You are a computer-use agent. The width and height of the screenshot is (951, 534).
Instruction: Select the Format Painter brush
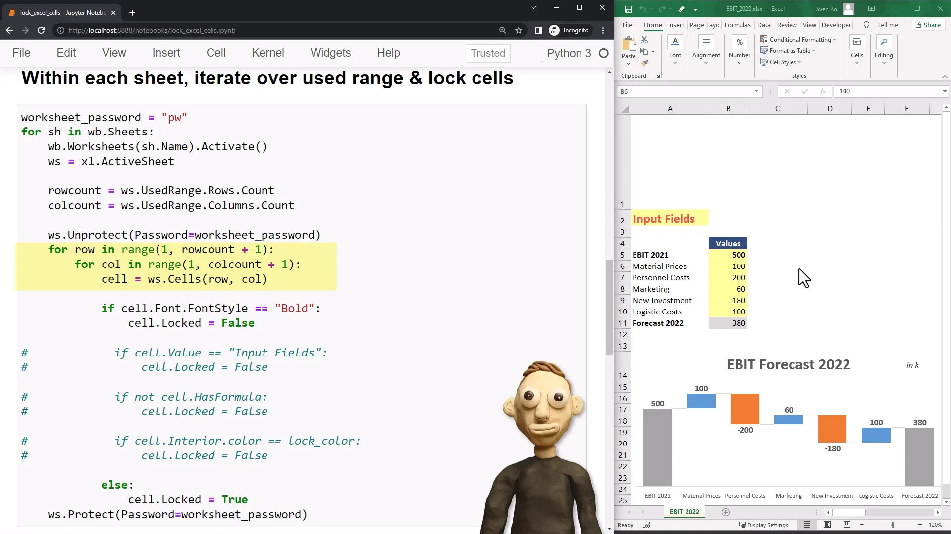pos(644,63)
